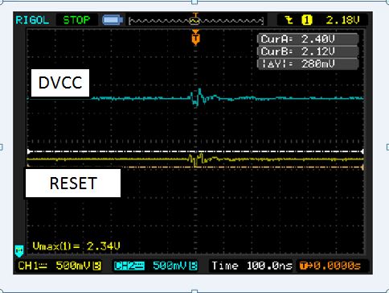Click the cyan CH2 ground level marker

tap(19, 250)
